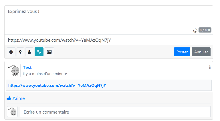The width and height of the screenshot is (220, 121).
Task: Open the YouTube link inside the post body
Action: pyautogui.click(x=57, y=85)
